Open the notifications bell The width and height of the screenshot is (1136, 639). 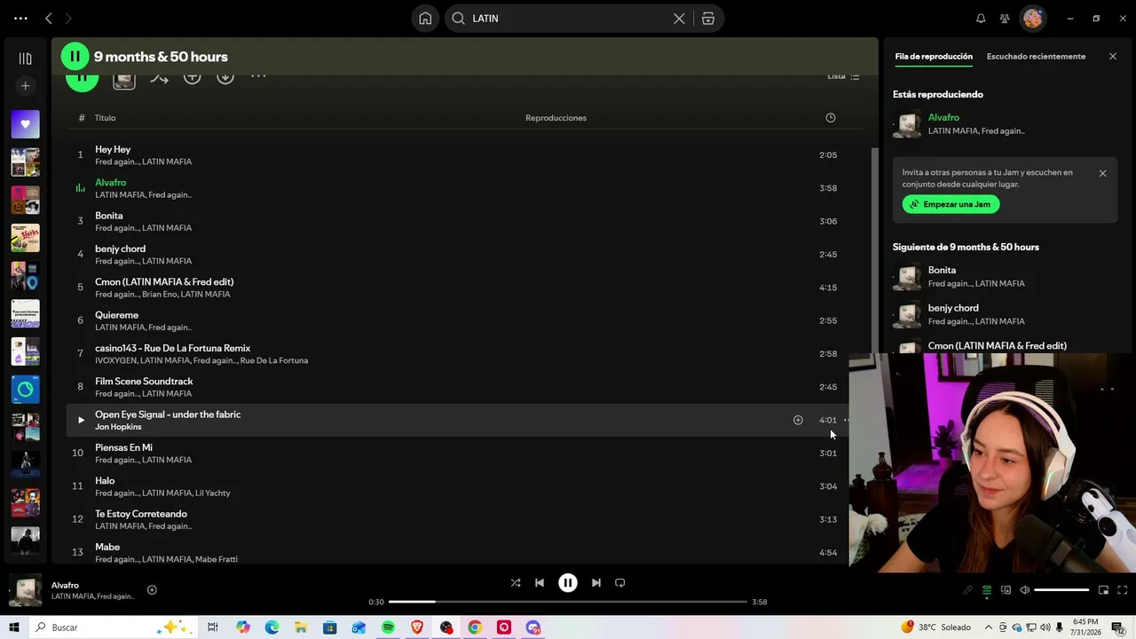coord(981,19)
